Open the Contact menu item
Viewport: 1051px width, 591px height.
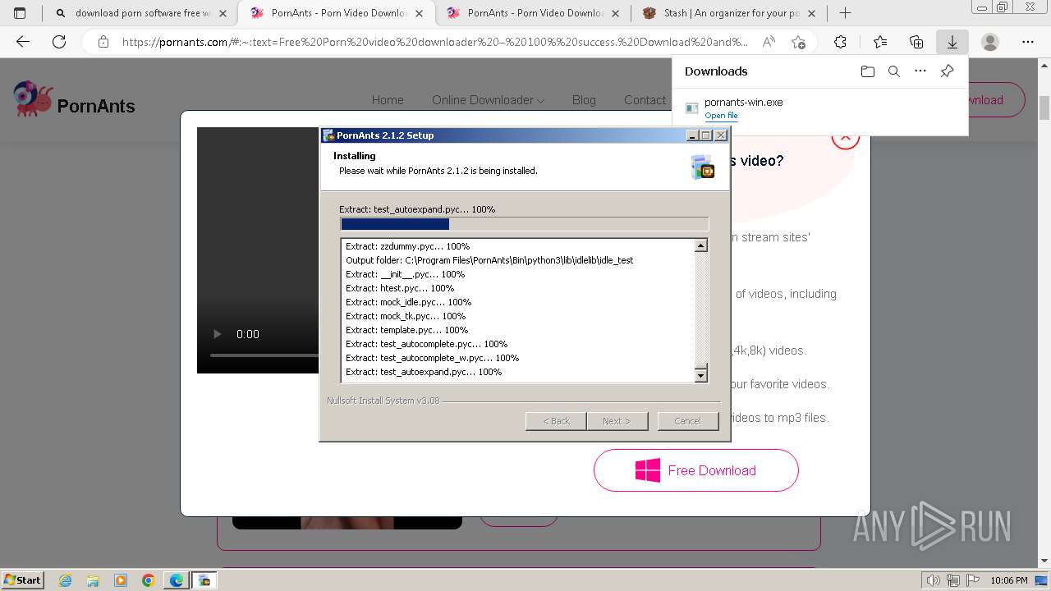pos(645,100)
